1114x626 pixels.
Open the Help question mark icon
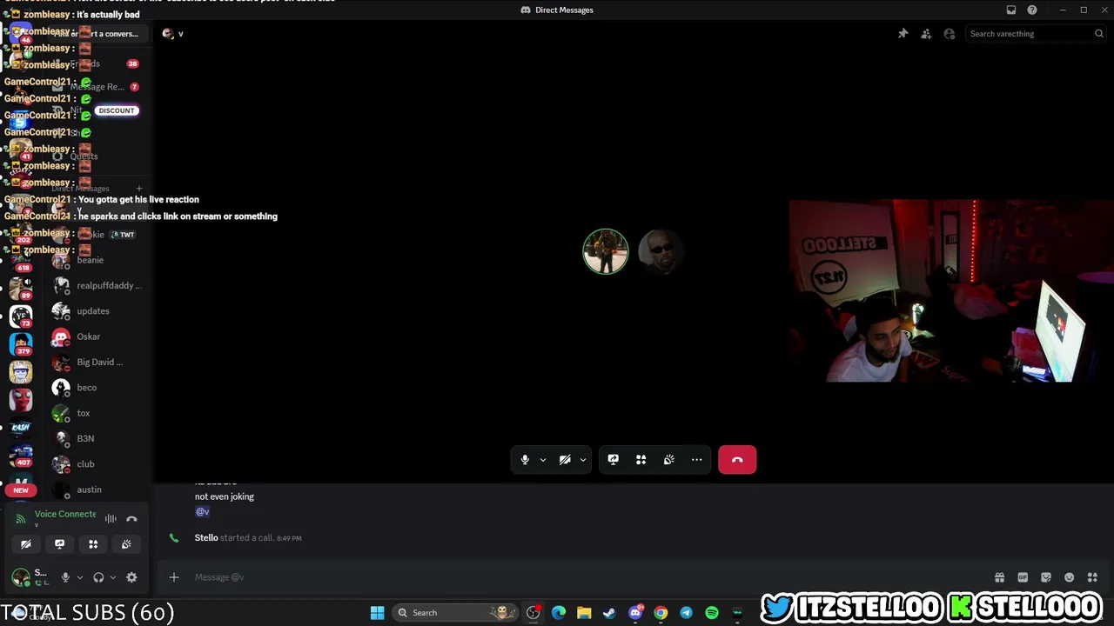point(1032,10)
